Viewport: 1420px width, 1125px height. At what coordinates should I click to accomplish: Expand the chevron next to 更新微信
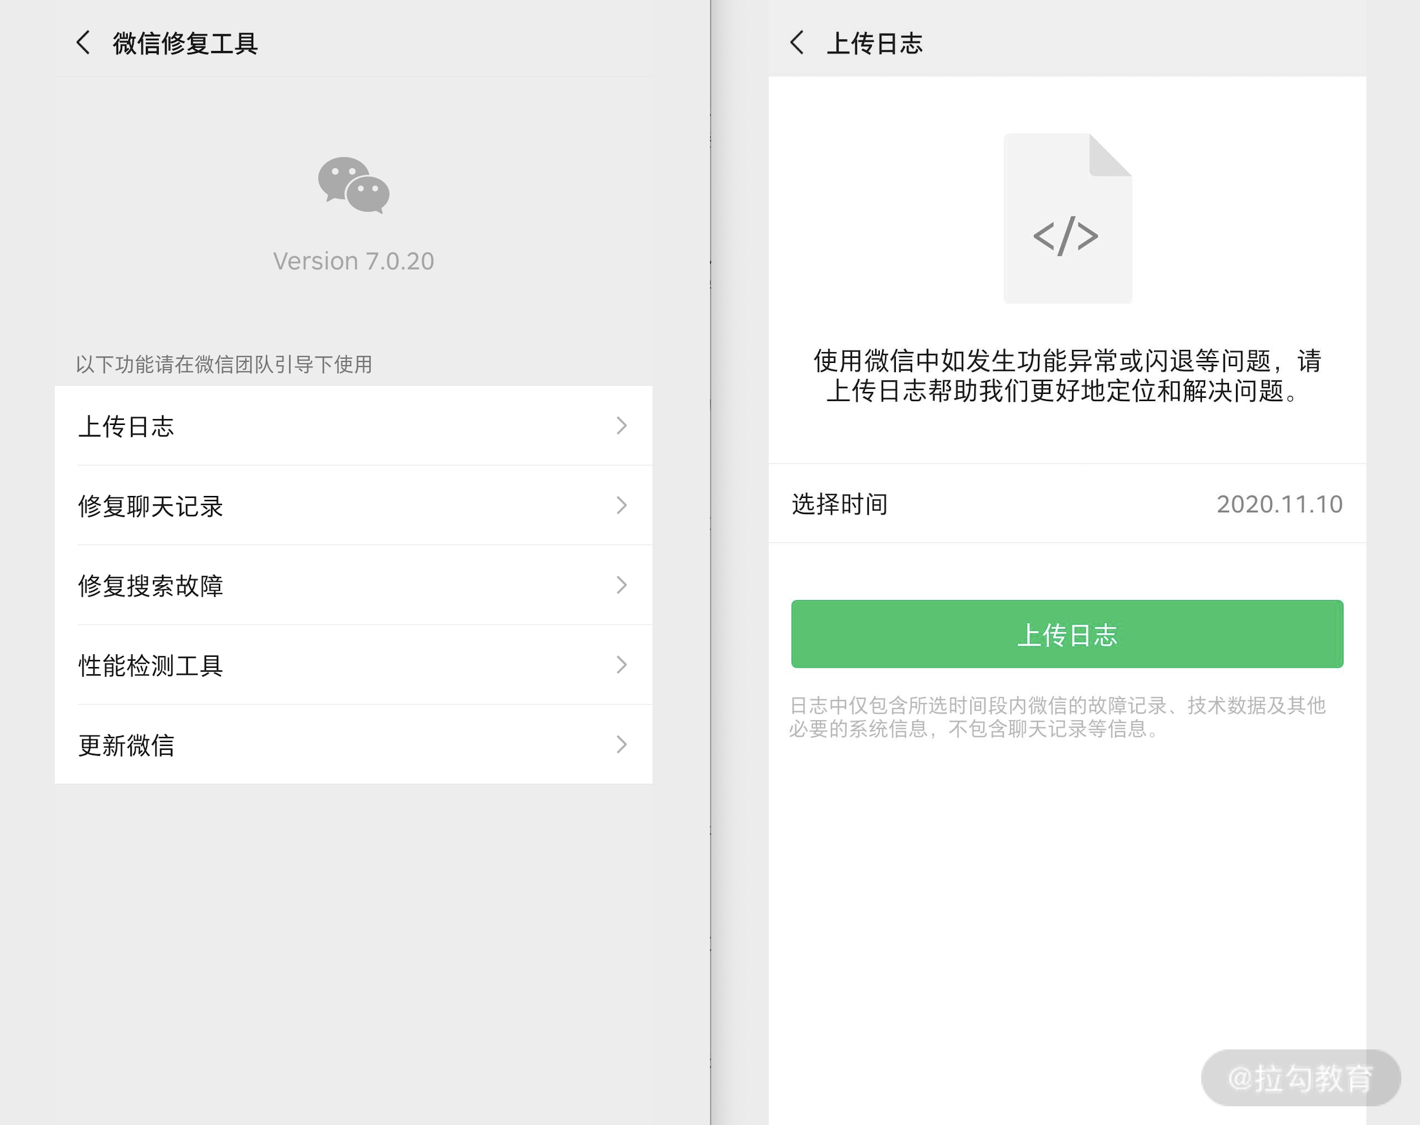click(x=622, y=744)
